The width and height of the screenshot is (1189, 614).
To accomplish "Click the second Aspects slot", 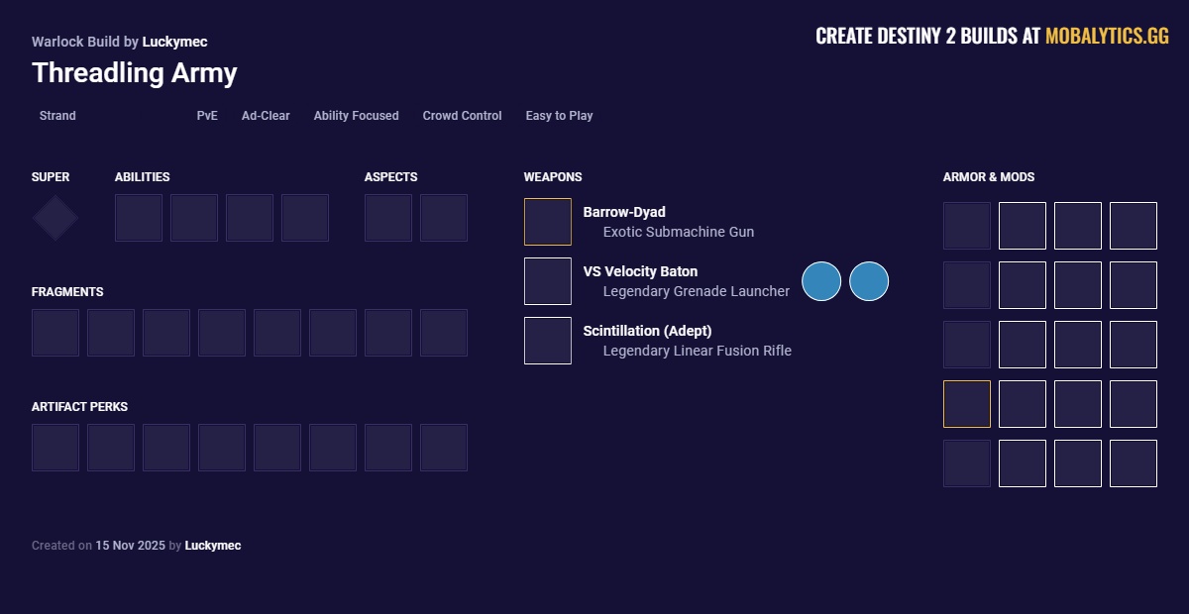I will (444, 218).
